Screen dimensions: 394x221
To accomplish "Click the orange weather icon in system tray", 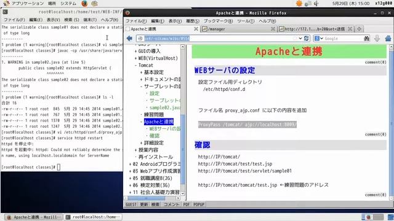I will click(x=299, y=4).
